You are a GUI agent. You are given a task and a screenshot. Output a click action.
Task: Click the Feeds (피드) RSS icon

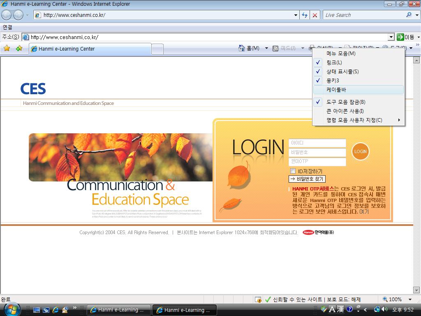click(x=275, y=49)
